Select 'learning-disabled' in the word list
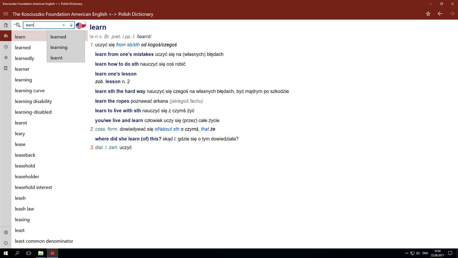This screenshot has height=258, width=458. pos(49,112)
